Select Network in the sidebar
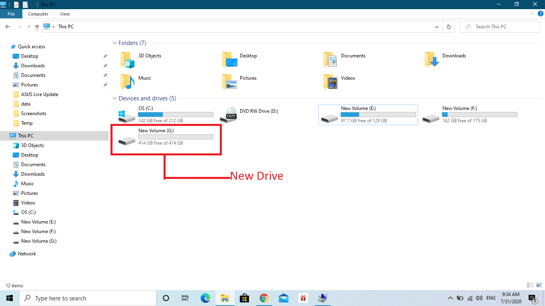This screenshot has height=306, width=545. click(x=27, y=253)
